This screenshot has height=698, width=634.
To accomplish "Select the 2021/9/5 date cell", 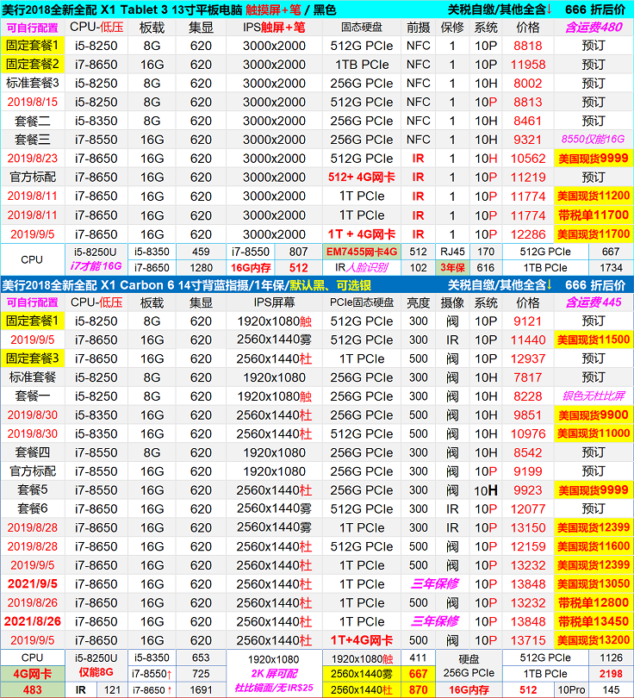I will coord(33,584).
